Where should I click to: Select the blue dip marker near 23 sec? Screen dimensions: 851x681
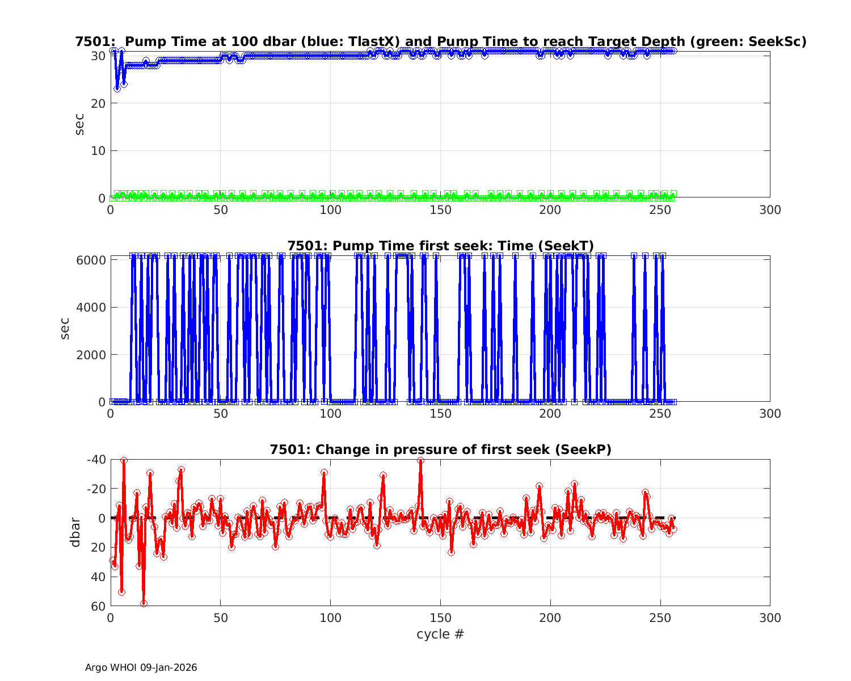point(117,89)
